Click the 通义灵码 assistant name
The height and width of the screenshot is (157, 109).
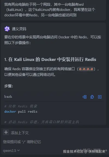[x=19, y=29]
